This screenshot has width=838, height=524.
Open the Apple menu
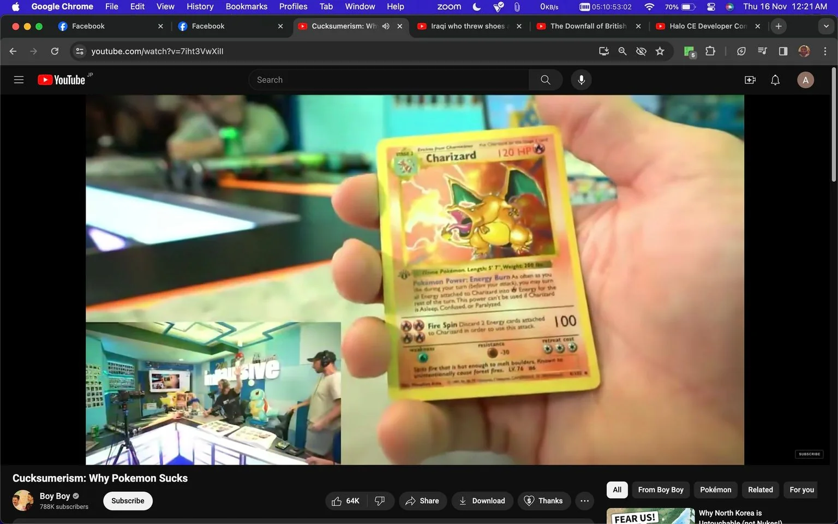[15, 7]
